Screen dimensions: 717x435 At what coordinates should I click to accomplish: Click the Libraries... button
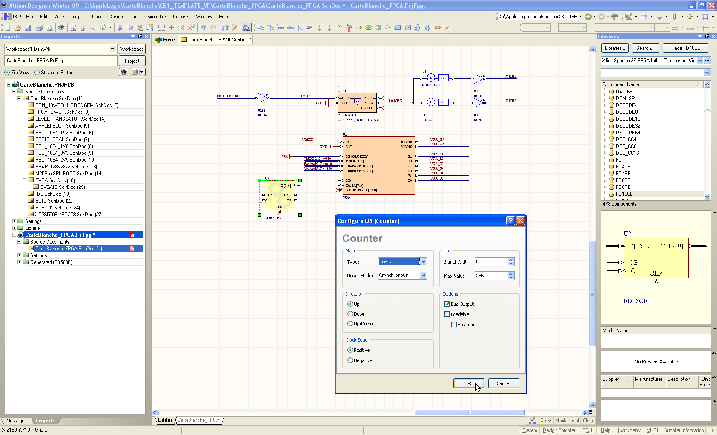point(615,48)
